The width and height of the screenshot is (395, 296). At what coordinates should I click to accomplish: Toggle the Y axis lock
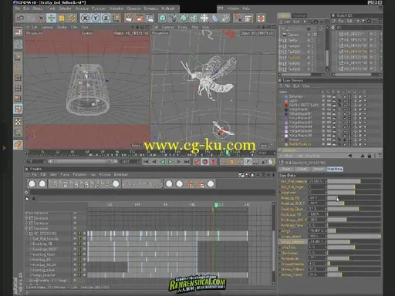click(x=96, y=18)
